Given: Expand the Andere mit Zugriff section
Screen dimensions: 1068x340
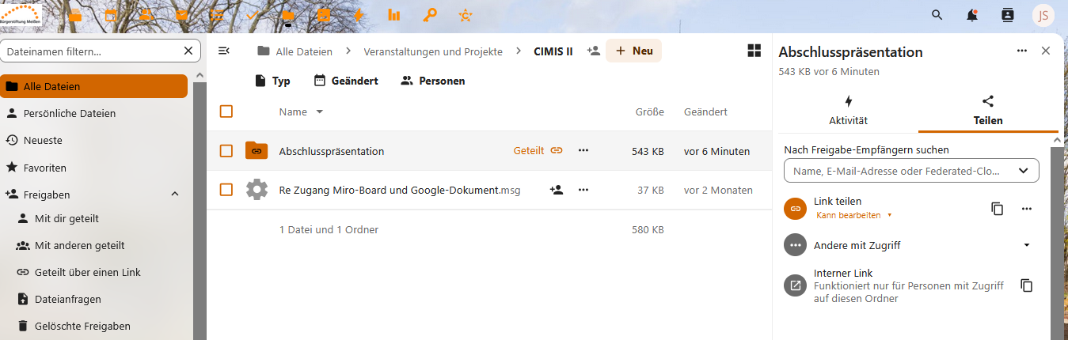Looking at the screenshot, I should (1027, 245).
